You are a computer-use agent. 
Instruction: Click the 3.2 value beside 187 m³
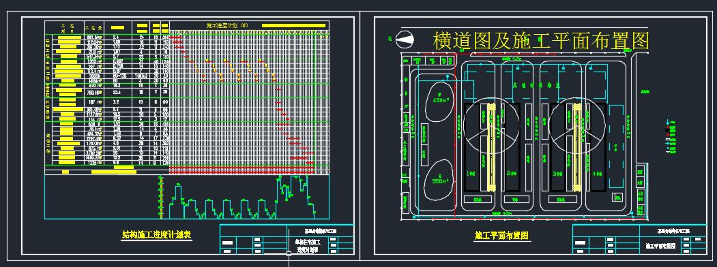(116, 101)
